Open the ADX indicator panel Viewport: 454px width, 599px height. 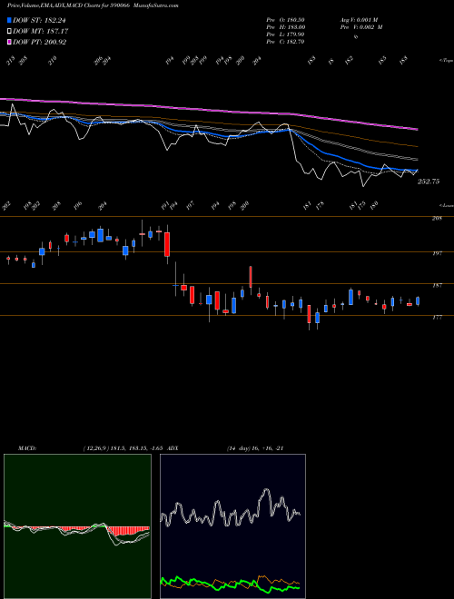[232, 526]
